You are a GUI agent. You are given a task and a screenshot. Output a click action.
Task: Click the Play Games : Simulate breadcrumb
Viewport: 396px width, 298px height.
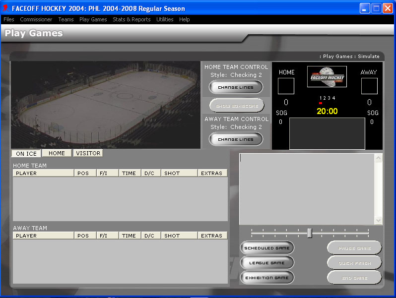pyautogui.click(x=349, y=56)
